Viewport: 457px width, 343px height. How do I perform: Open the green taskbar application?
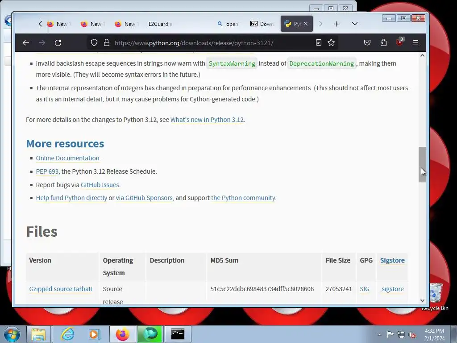[x=150, y=334]
